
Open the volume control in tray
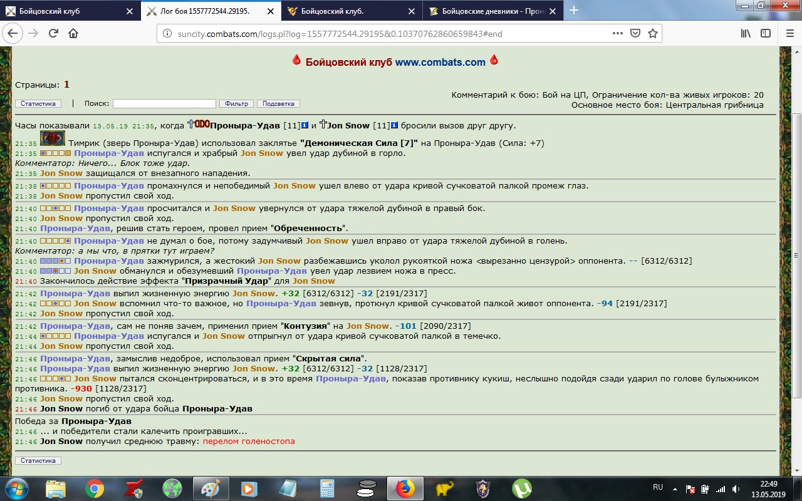(736, 488)
